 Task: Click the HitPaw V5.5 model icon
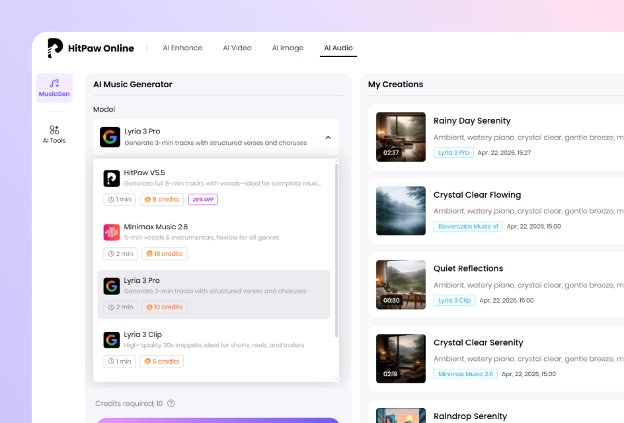click(112, 178)
